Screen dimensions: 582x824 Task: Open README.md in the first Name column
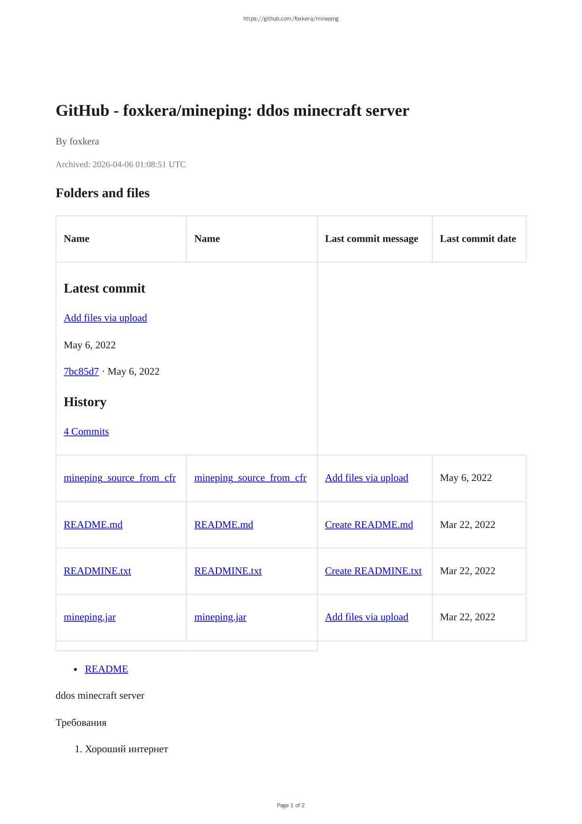click(x=93, y=525)
